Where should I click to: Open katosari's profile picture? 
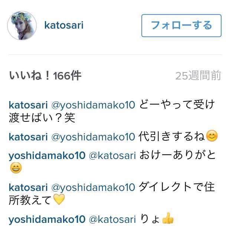[22, 26]
